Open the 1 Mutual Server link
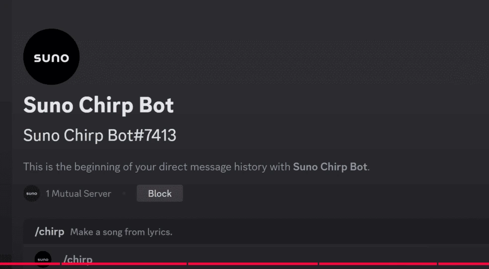489x269 pixels. (78, 194)
